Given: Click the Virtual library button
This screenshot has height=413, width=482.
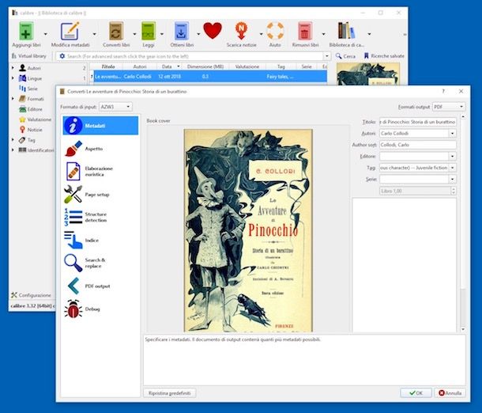Looking at the screenshot, I should click(29, 56).
